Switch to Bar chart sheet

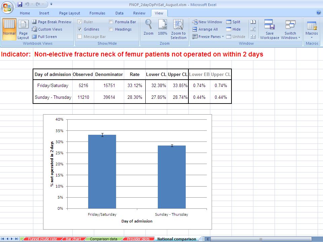[73, 239]
